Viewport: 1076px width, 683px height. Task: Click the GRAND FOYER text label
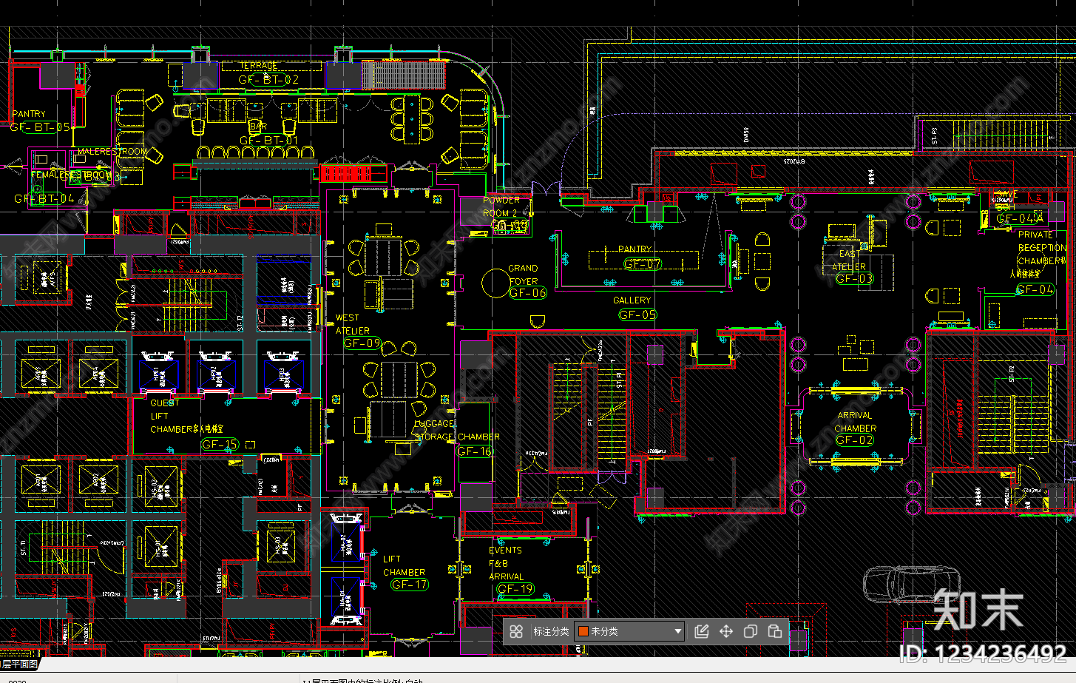(523, 275)
